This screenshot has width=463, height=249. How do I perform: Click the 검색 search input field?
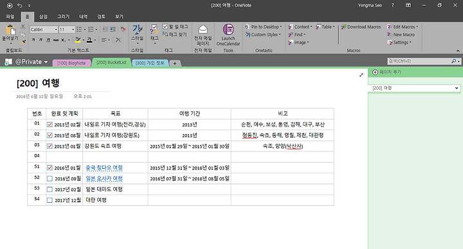click(419, 61)
